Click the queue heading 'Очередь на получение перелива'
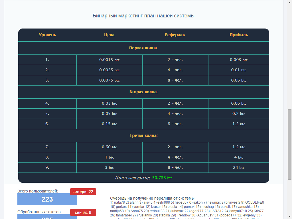The image size is (292, 219). [x=153, y=198]
